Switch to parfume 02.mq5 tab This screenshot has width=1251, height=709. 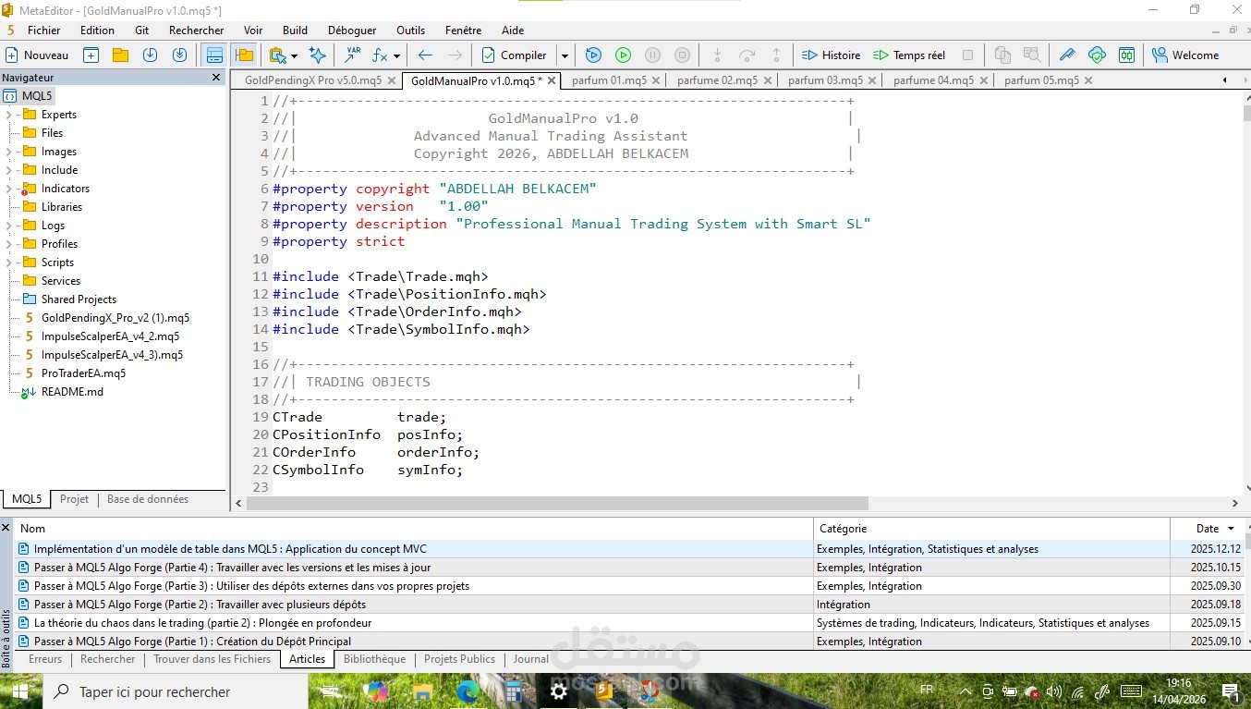click(717, 80)
